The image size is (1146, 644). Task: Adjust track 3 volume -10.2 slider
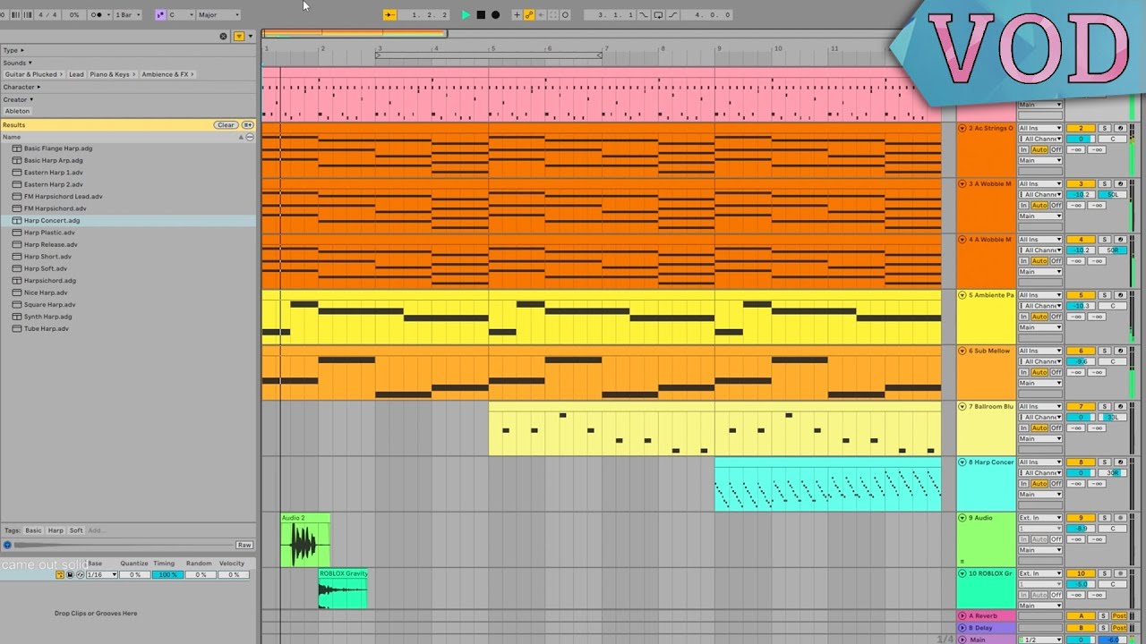coord(1081,195)
